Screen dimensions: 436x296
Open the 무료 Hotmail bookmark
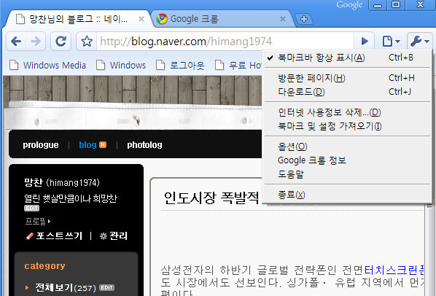click(x=238, y=66)
